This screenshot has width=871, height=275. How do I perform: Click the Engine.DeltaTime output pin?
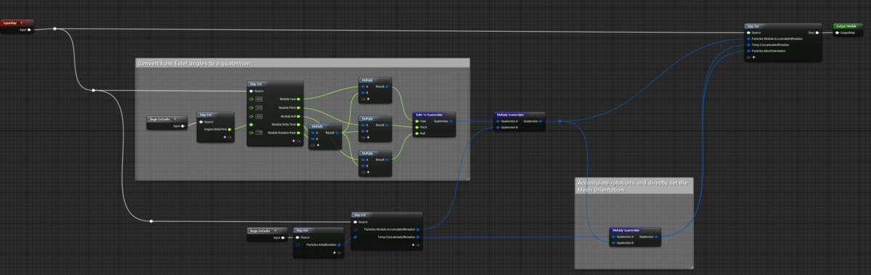pyautogui.click(x=229, y=129)
